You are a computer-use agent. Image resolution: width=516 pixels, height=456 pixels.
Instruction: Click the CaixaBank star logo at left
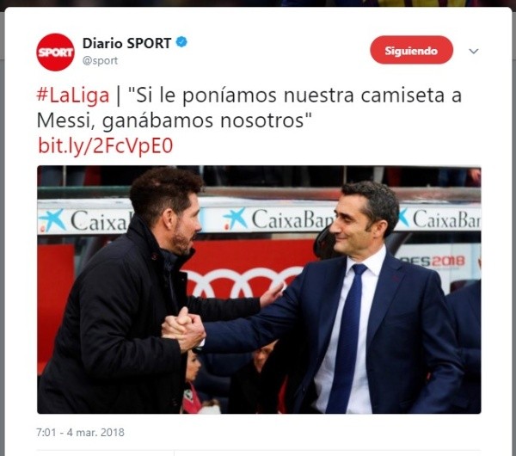pyautogui.click(x=52, y=220)
